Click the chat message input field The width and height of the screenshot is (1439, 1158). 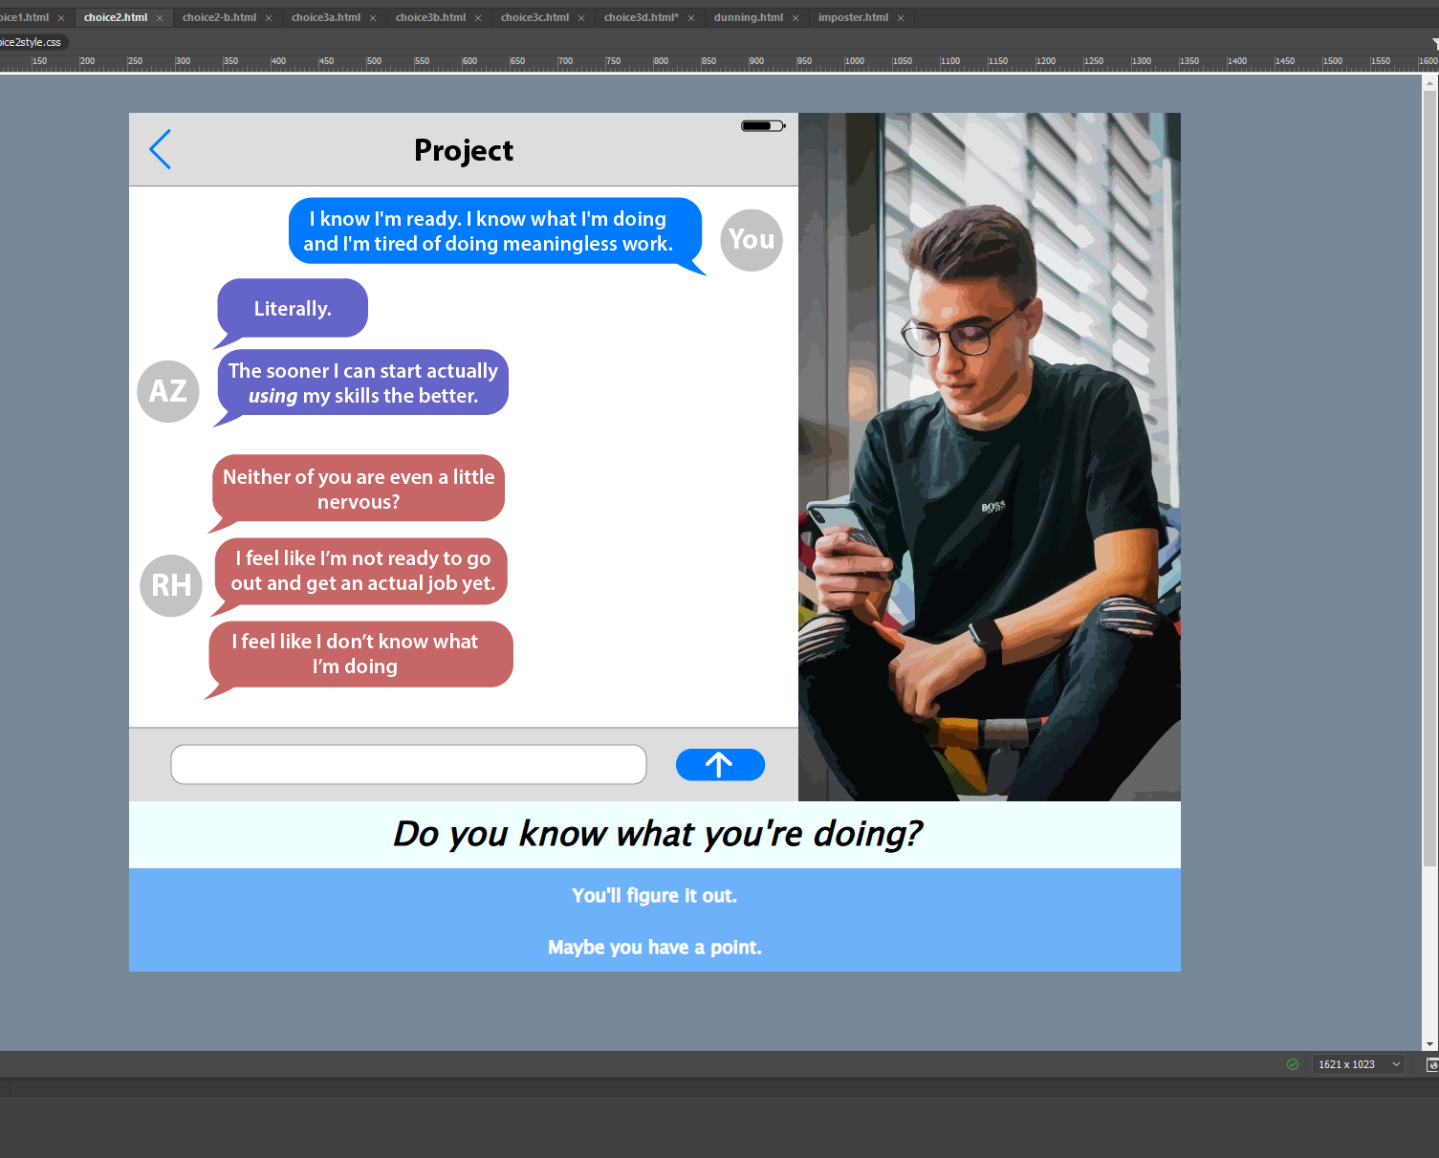click(408, 764)
